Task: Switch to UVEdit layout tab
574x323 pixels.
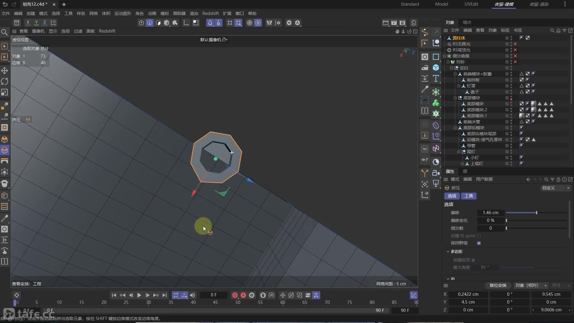Action: [x=471, y=4]
